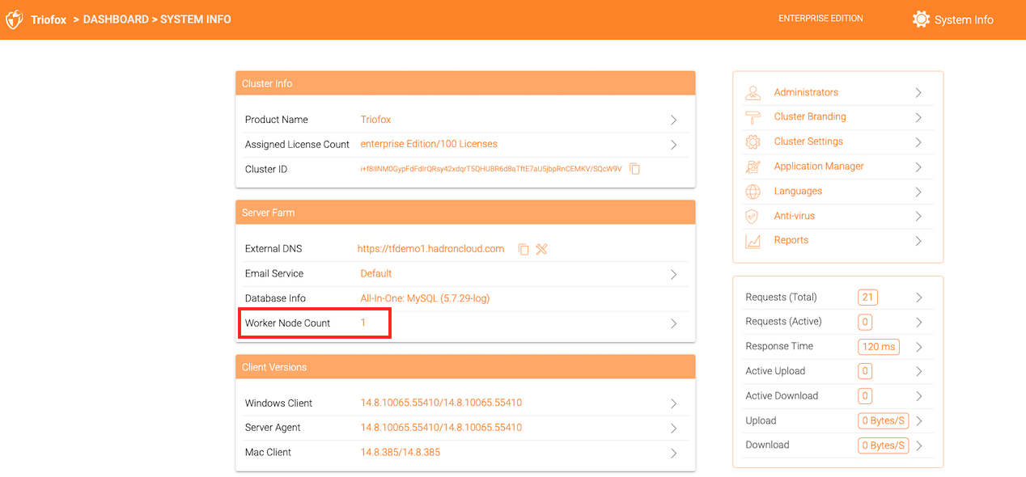
Task: Click the Default email service value
Action: point(376,273)
